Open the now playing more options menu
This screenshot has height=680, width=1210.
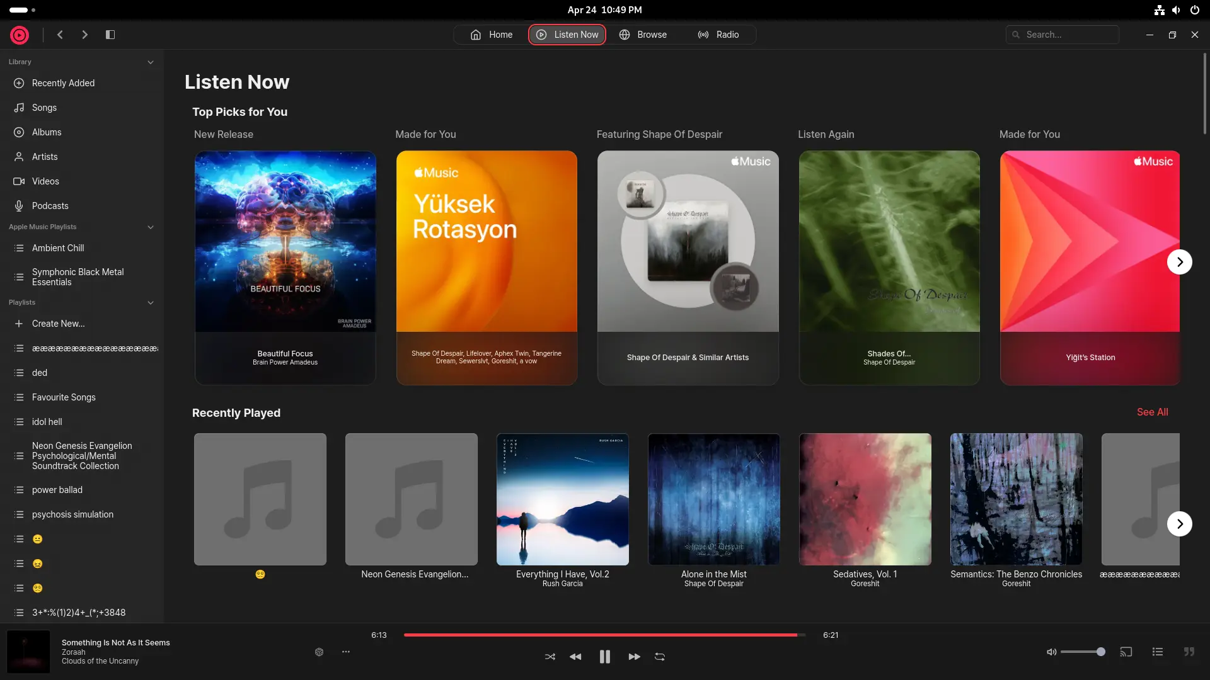(x=346, y=652)
